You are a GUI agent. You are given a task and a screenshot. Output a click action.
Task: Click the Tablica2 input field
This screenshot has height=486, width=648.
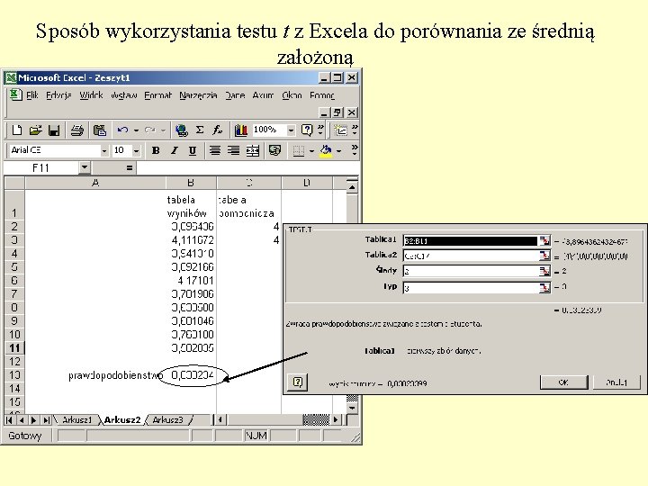[x=471, y=256]
